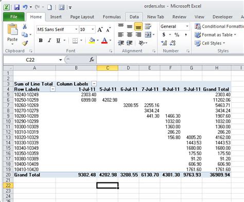Screen dimensions: 244x202
Task: Click the New blank document icon
Action: (x=49, y=7)
